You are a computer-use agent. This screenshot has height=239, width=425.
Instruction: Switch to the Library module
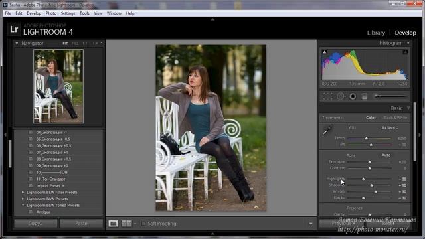point(376,33)
